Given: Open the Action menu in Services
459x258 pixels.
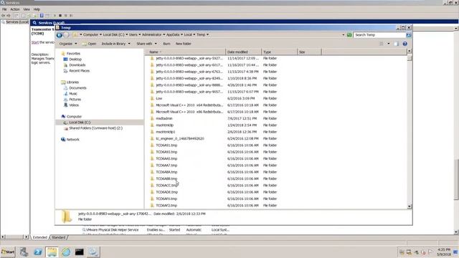Looking at the screenshot, I should point(15,9).
